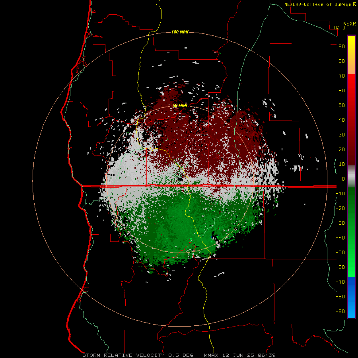Click the gray zero-velocity segment of color bar

coord(351,176)
